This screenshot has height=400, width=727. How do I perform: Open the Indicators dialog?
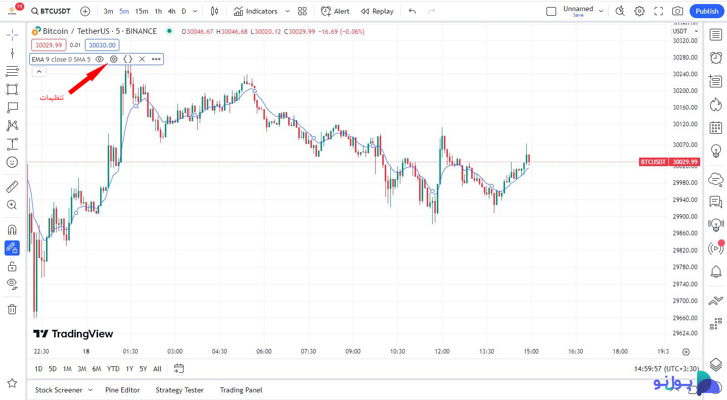tap(255, 11)
